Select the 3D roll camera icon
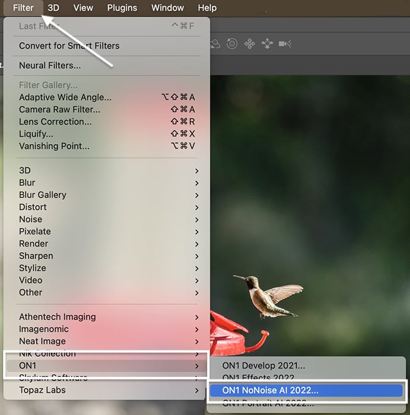The image size is (410, 415). pos(232,44)
